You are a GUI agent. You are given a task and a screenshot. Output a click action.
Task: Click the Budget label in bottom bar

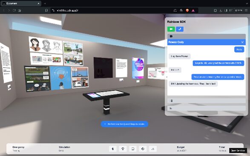click(181, 147)
